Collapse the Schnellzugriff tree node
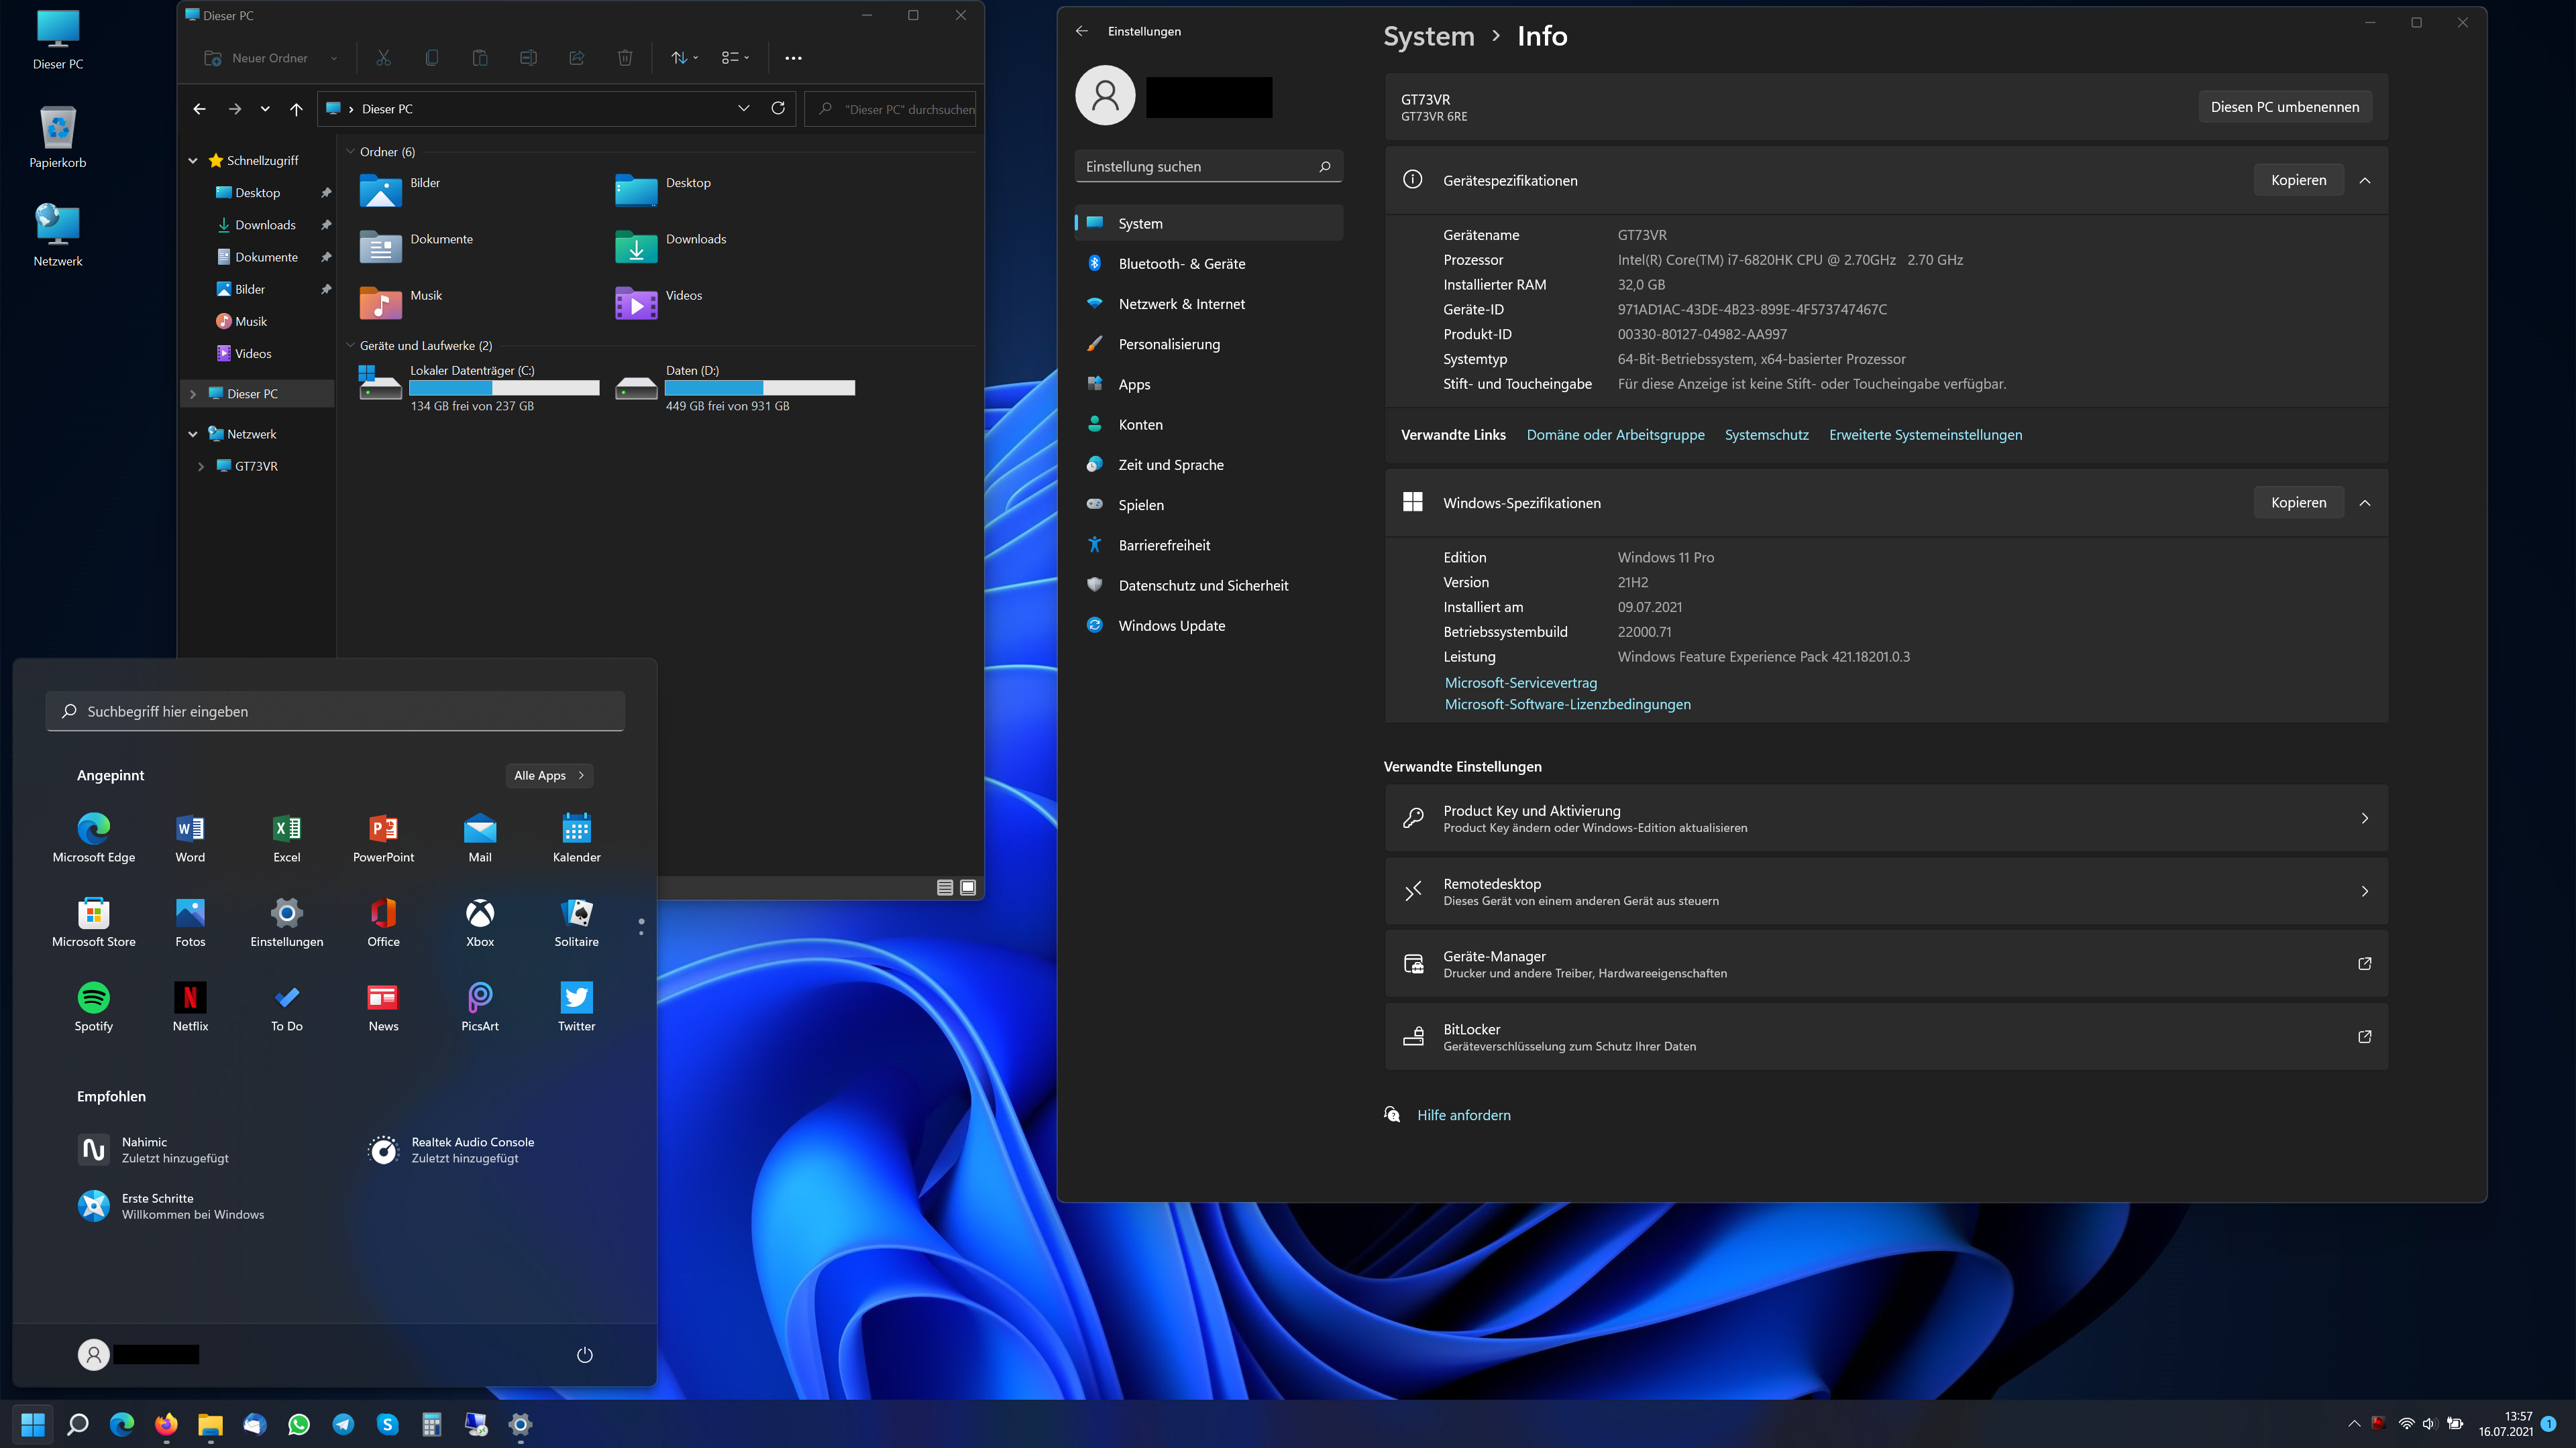Screen dimensions: 2576x1448 click(x=193, y=161)
